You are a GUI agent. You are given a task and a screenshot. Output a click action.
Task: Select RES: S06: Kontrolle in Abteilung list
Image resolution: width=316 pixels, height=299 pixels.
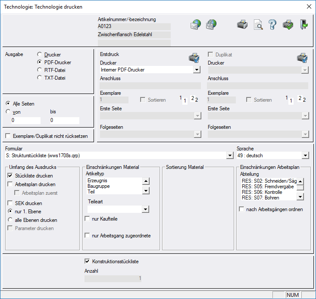(x=262, y=192)
